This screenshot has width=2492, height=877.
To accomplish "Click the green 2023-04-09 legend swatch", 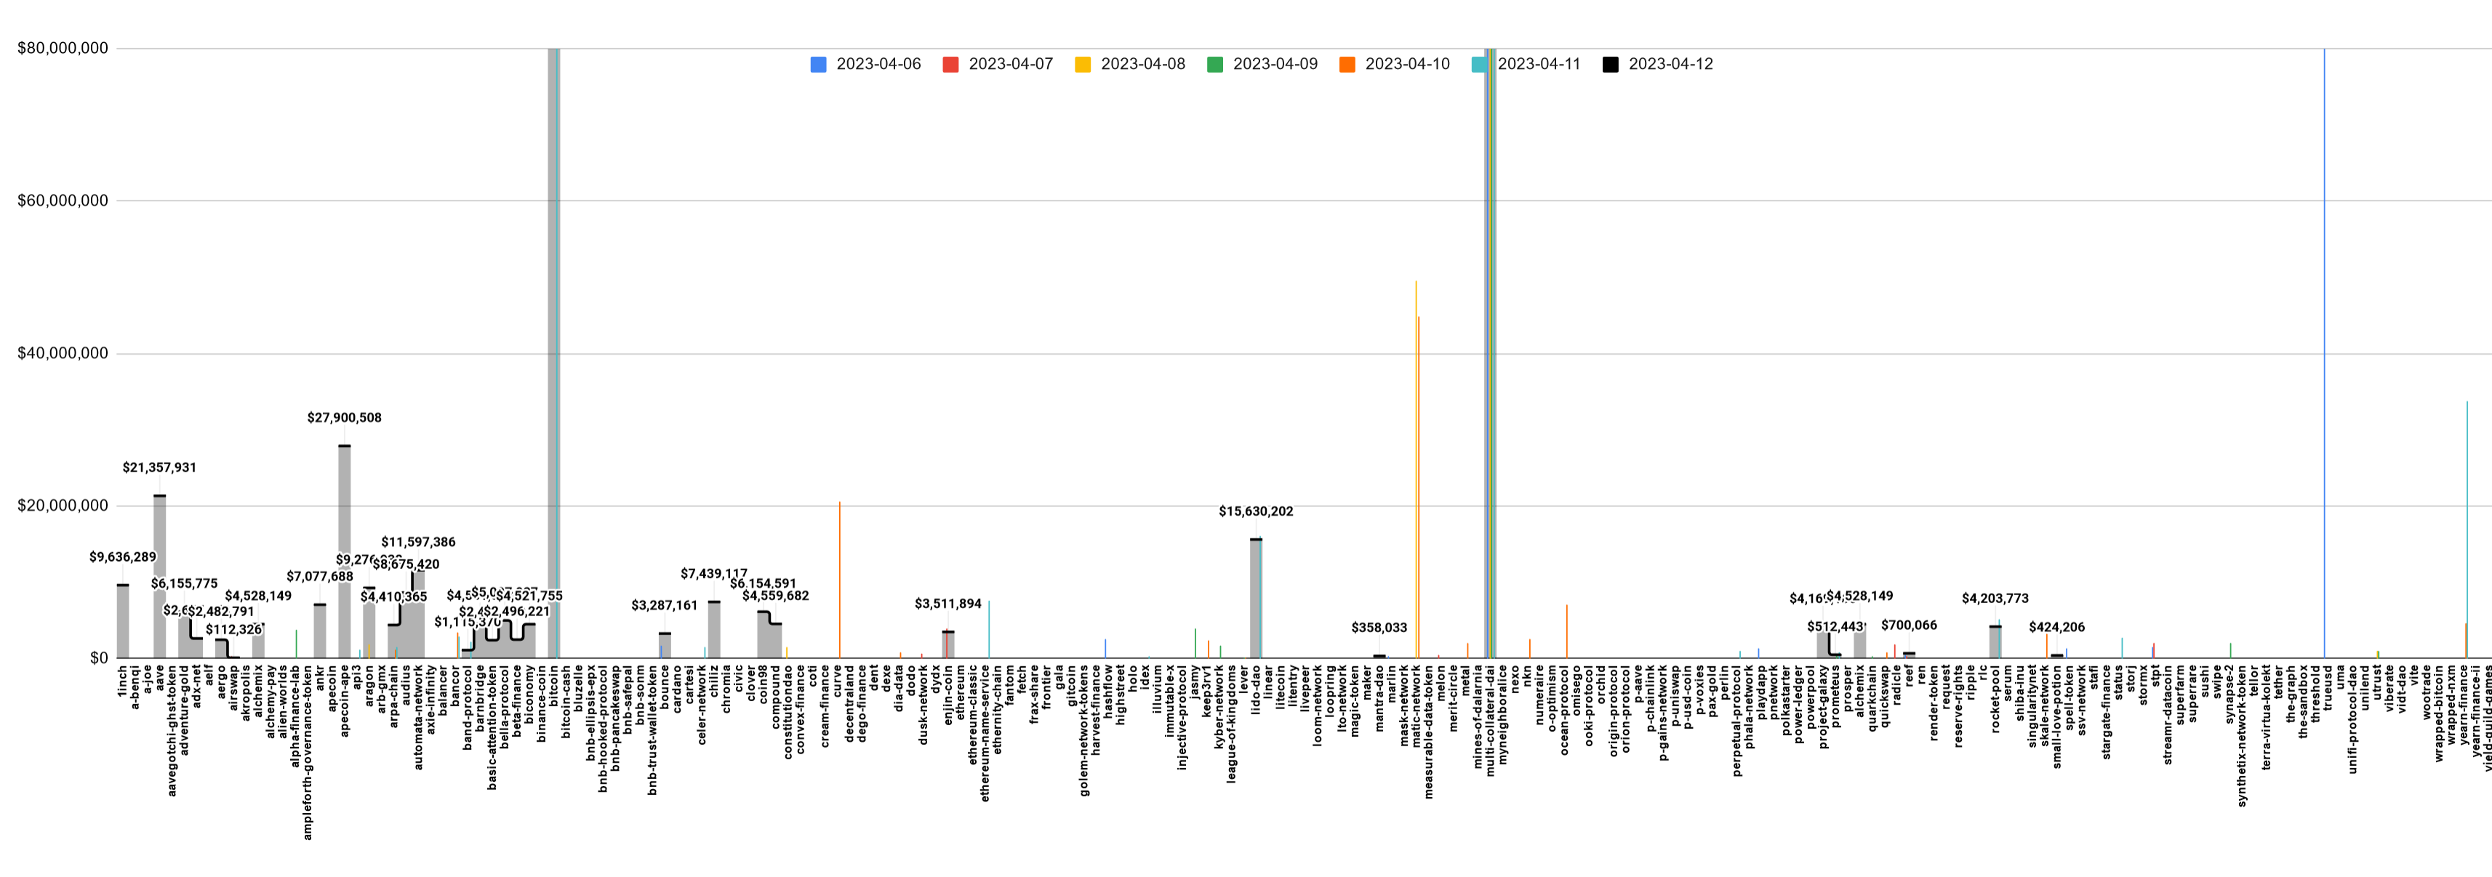I will pos(1215,64).
